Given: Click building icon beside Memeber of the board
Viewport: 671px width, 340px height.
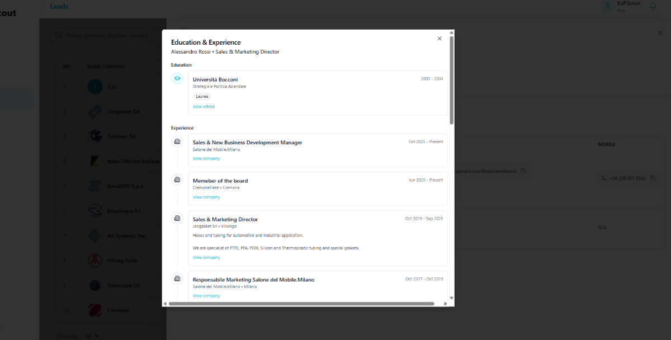Looking at the screenshot, I should [x=177, y=180].
